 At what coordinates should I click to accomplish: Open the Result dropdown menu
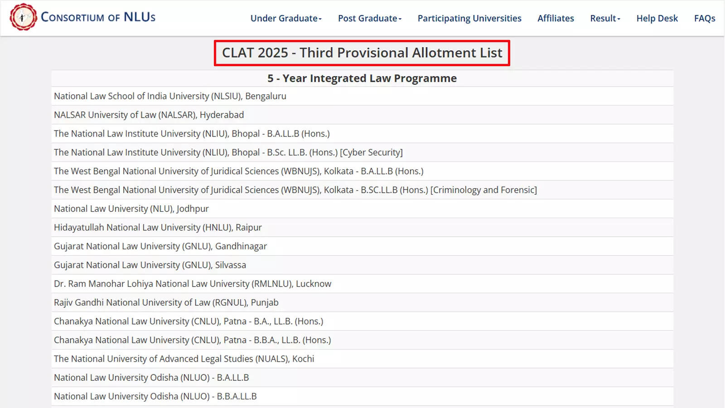click(x=604, y=19)
